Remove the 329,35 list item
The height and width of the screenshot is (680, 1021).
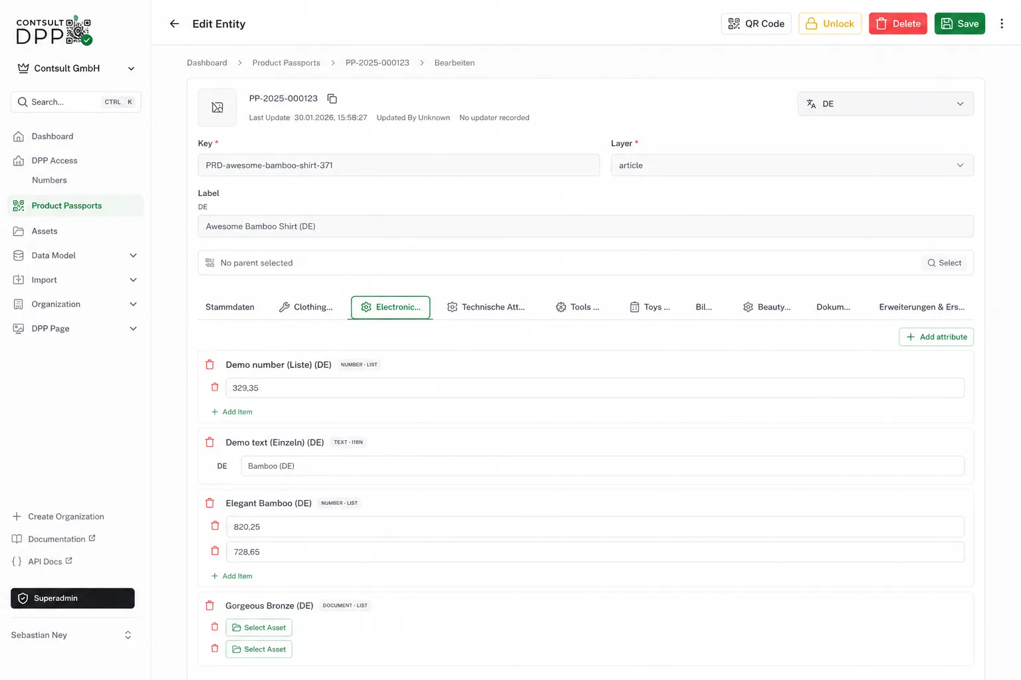pos(215,387)
